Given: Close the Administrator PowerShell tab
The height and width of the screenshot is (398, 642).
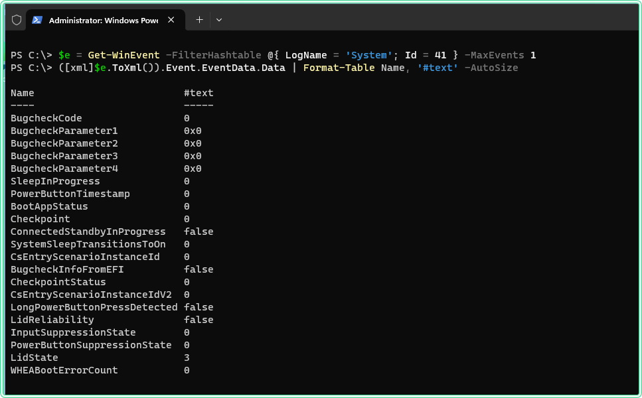Looking at the screenshot, I should (x=171, y=20).
